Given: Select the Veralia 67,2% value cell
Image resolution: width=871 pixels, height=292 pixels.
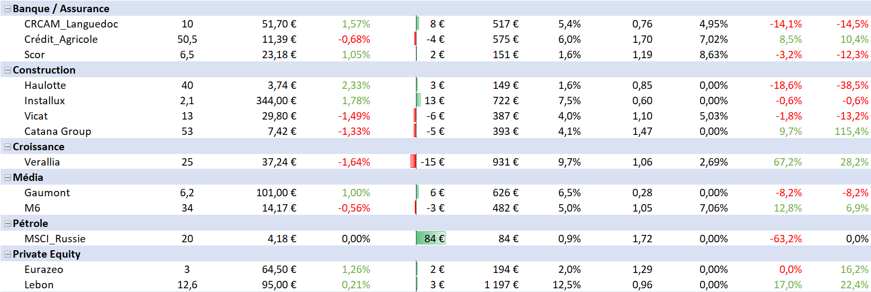Looking at the screenshot, I should pyautogui.click(x=787, y=162).
